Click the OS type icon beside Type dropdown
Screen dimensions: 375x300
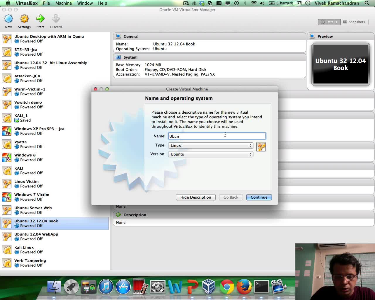[x=261, y=147]
